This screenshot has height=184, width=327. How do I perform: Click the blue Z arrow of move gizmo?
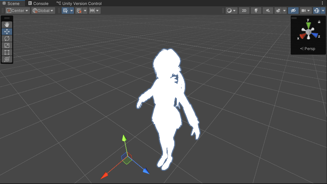pos(146,171)
